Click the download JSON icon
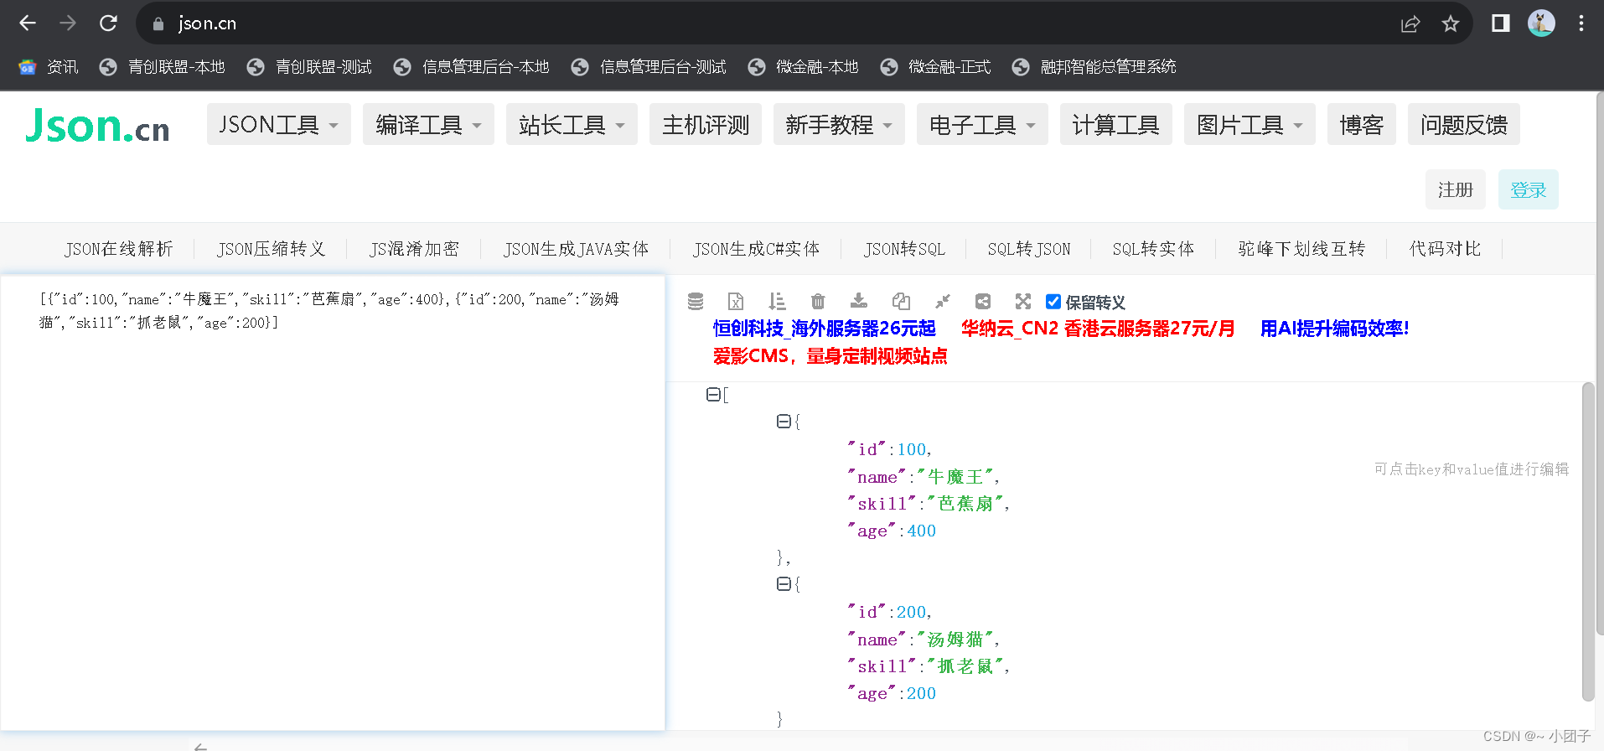This screenshot has width=1604, height=751. pyautogui.click(x=859, y=301)
